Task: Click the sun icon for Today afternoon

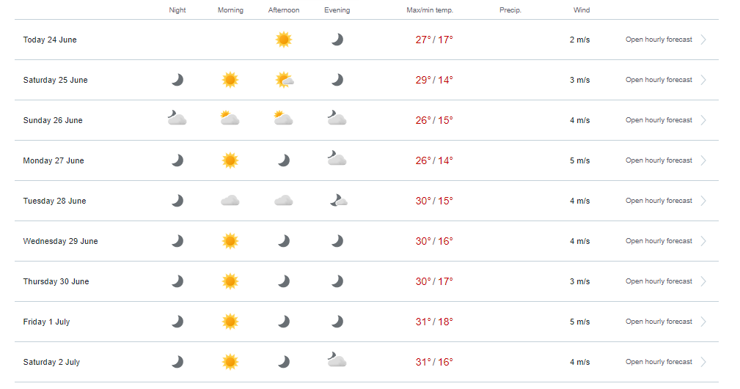Action: pyautogui.click(x=284, y=40)
